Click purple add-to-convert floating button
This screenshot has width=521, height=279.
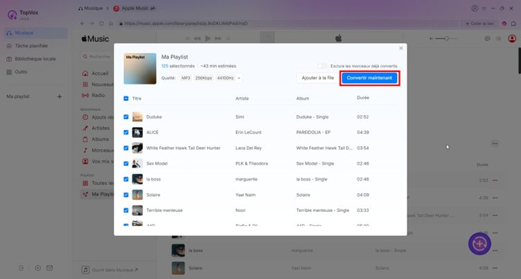pyautogui.click(x=479, y=244)
